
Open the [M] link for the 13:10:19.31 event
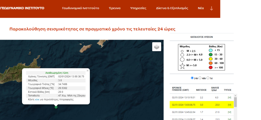pos(230,98)
